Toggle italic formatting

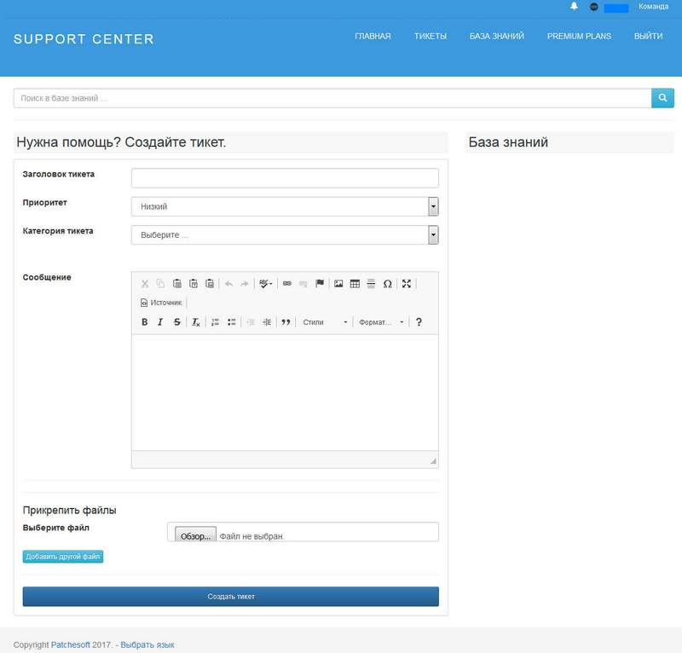coord(160,322)
